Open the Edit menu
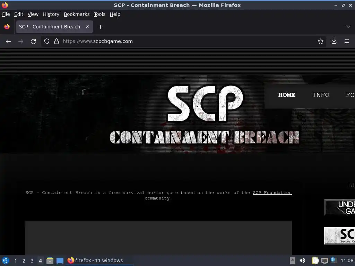 (x=19, y=14)
